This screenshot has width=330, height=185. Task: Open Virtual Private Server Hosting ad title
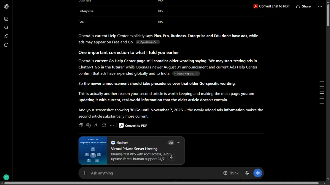click(134, 149)
